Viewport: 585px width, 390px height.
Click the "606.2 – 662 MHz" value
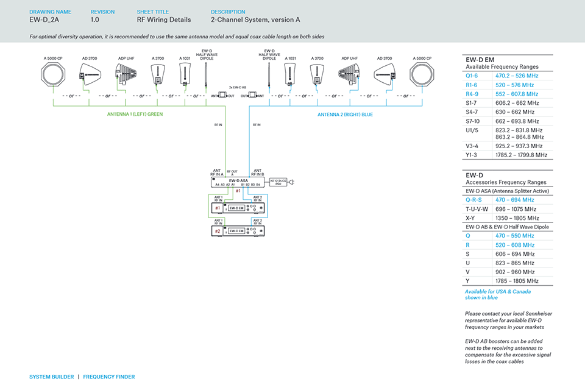coord(517,103)
